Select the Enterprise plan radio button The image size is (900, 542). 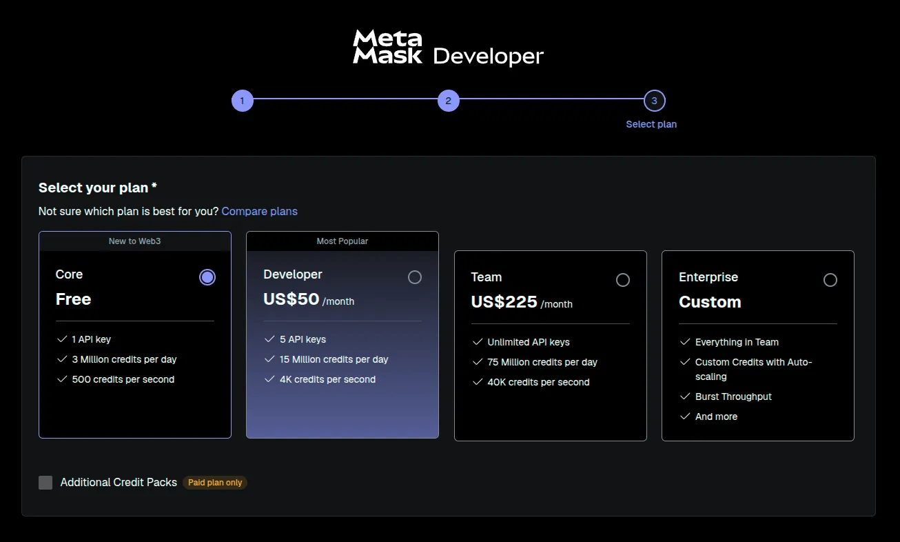point(830,280)
